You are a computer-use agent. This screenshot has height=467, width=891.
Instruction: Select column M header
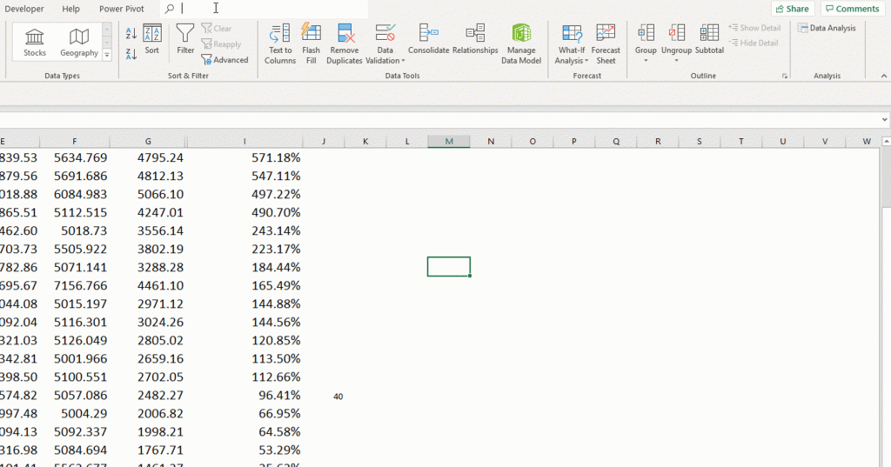[x=449, y=142]
